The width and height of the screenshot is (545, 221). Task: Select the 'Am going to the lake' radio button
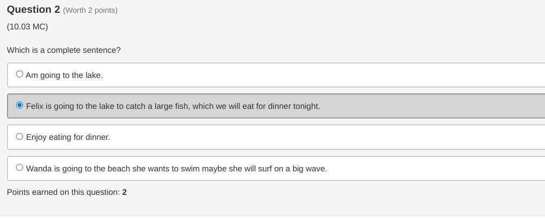tap(20, 74)
